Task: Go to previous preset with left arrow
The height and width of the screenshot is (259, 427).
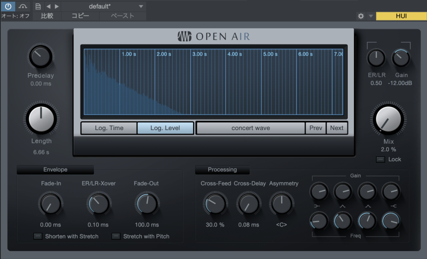Action: (x=48, y=6)
